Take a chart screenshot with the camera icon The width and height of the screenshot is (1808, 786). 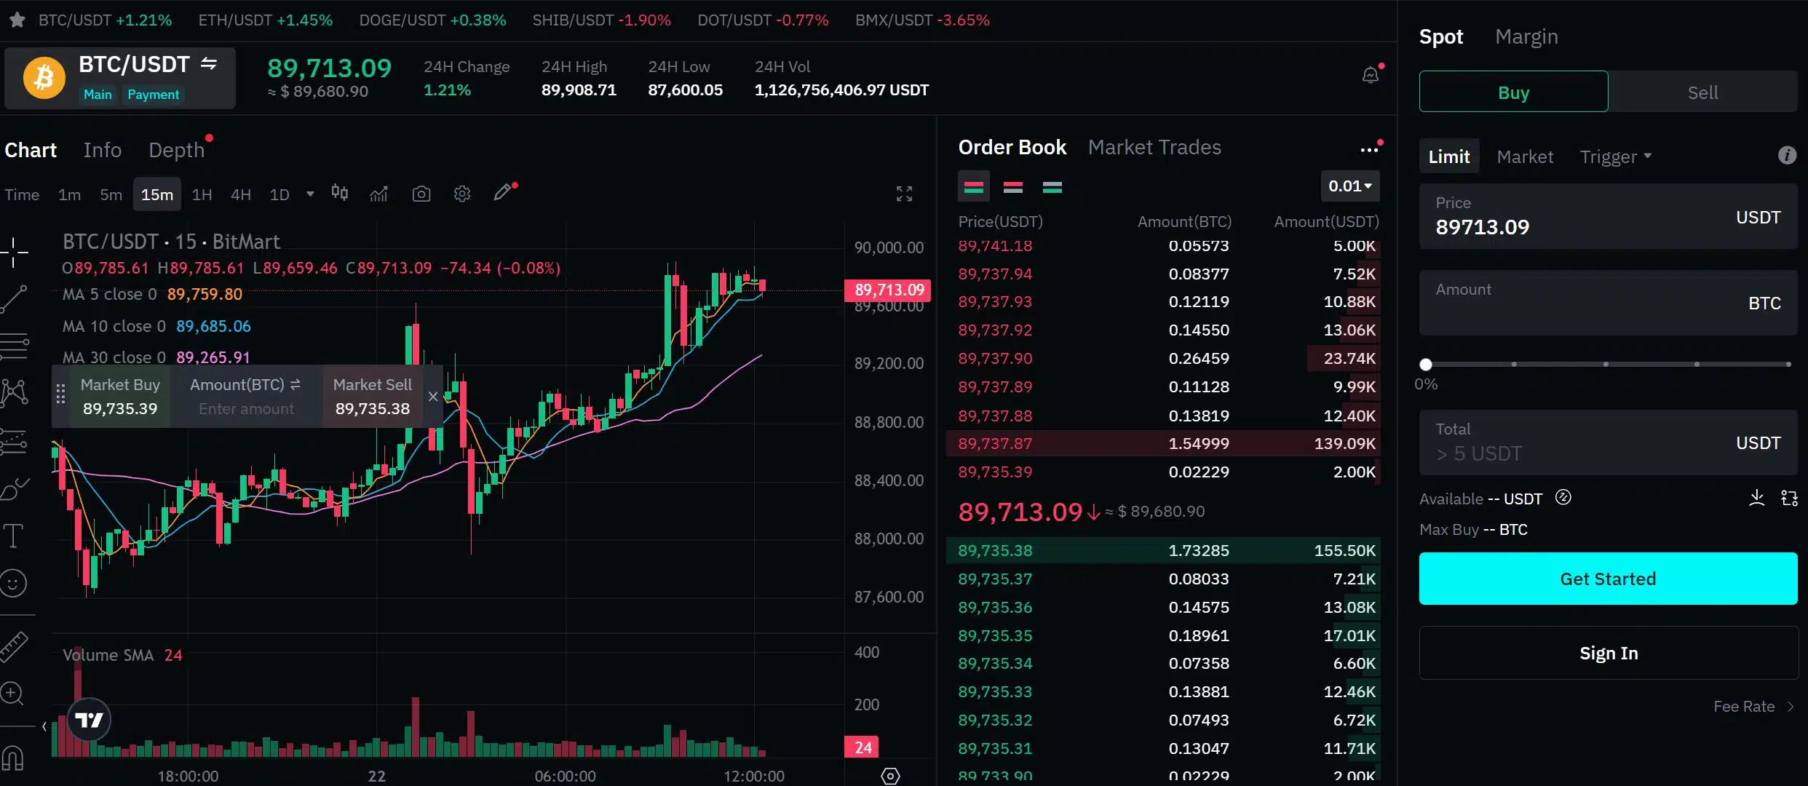[421, 194]
